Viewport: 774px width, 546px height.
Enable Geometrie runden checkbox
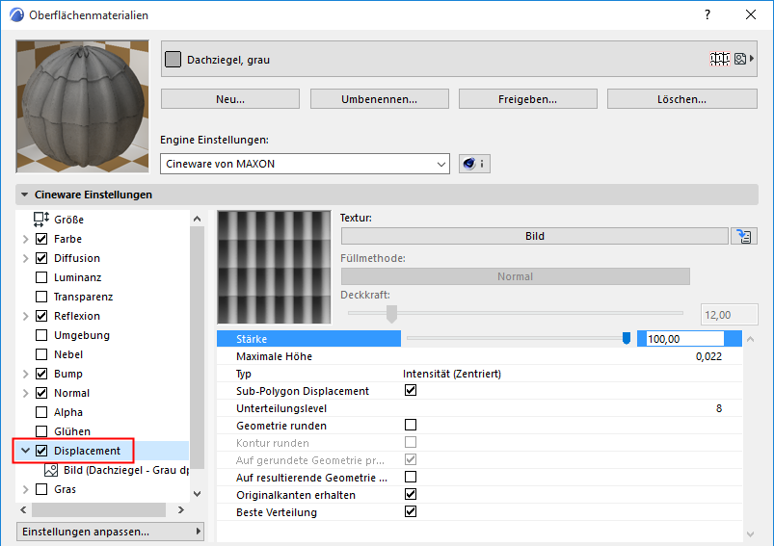(x=411, y=426)
